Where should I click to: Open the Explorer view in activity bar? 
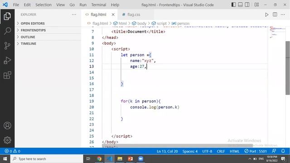[7, 16]
